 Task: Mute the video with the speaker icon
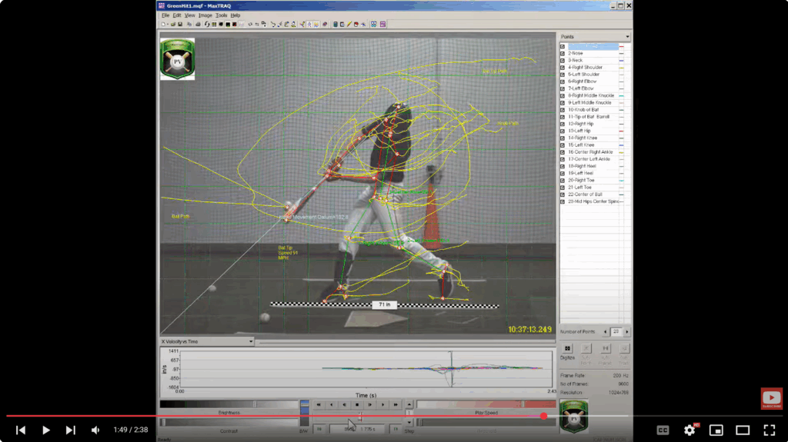point(95,430)
